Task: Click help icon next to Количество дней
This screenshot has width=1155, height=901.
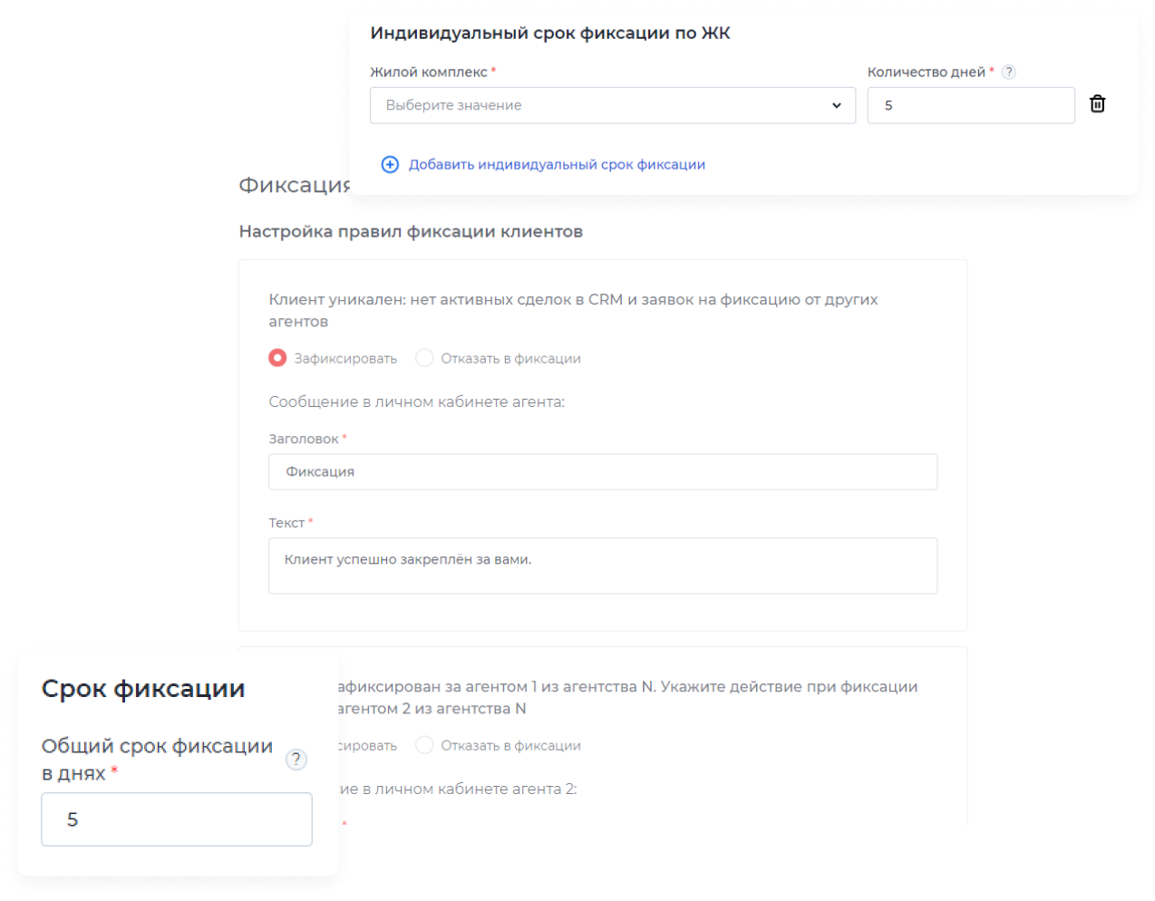Action: pyautogui.click(x=1009, y=73)
